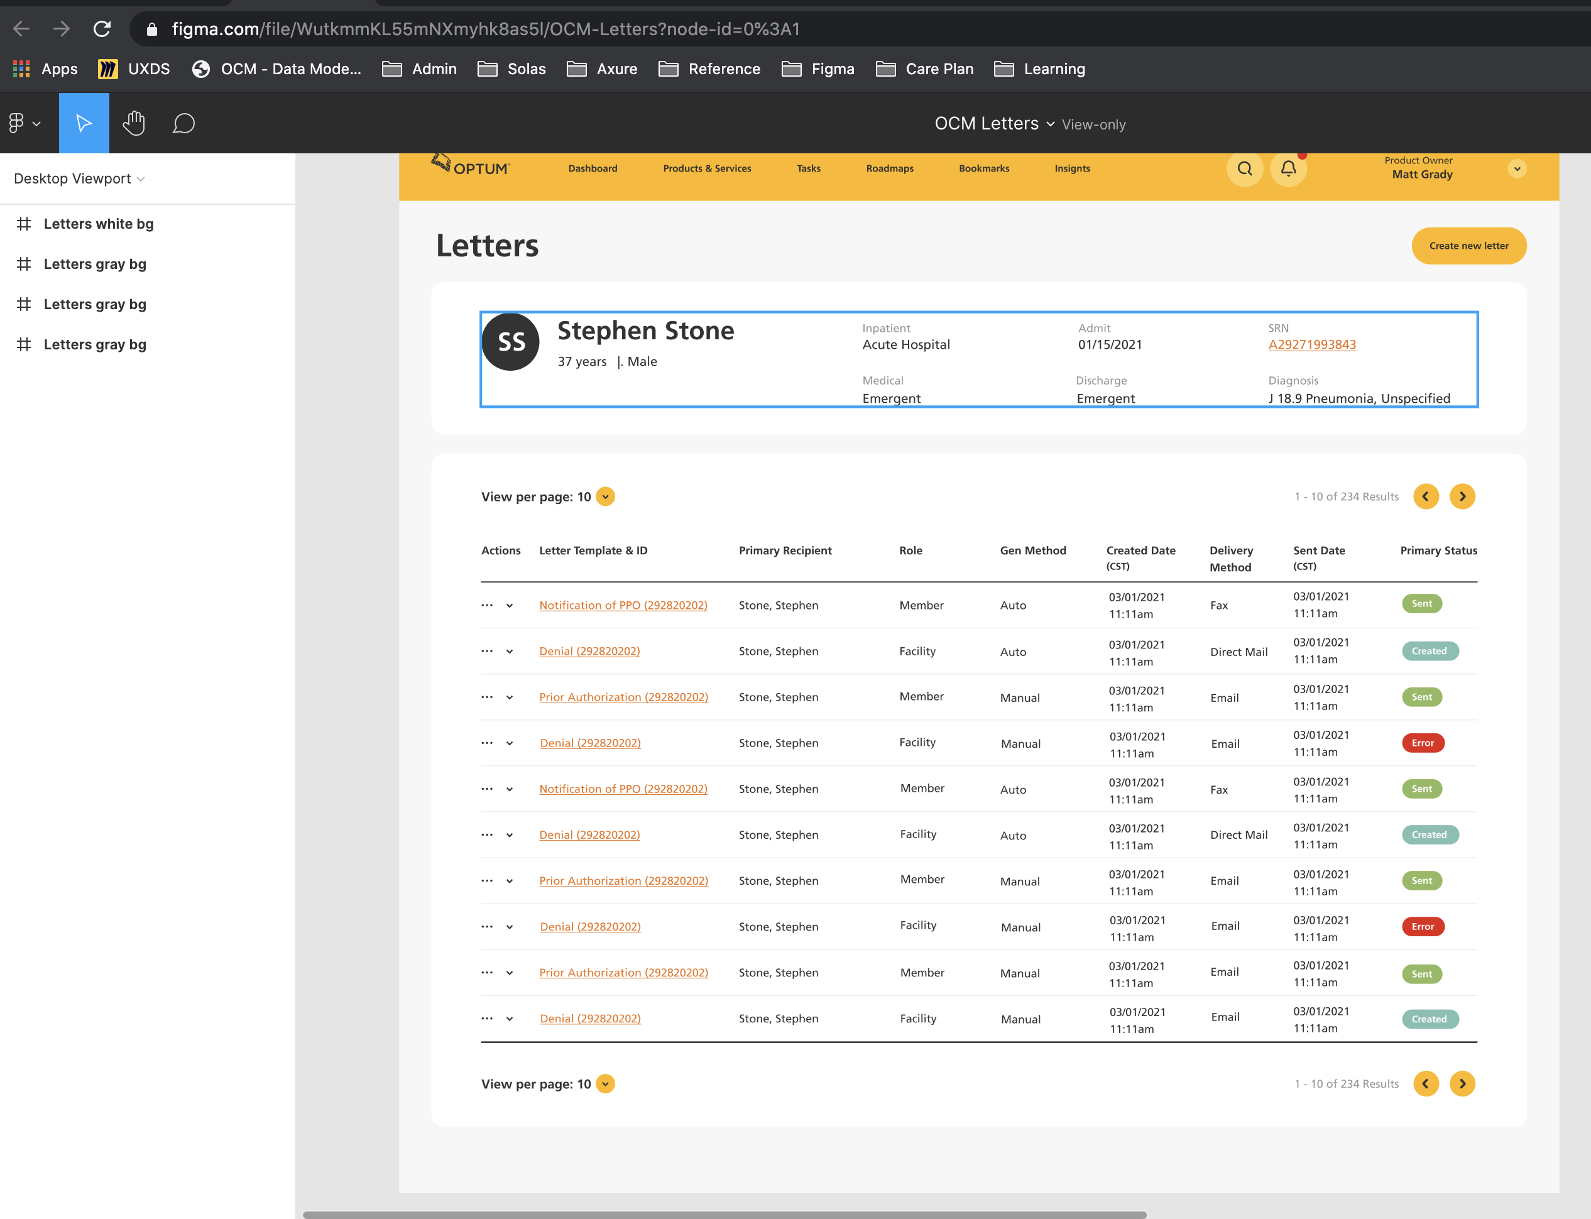The image size is (1591, 1219).
Task: Open the actions ellipsis on the first letter row
Action: point(487,605)
